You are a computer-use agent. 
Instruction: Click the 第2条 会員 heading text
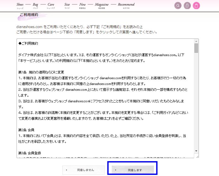tap(26, 130)
